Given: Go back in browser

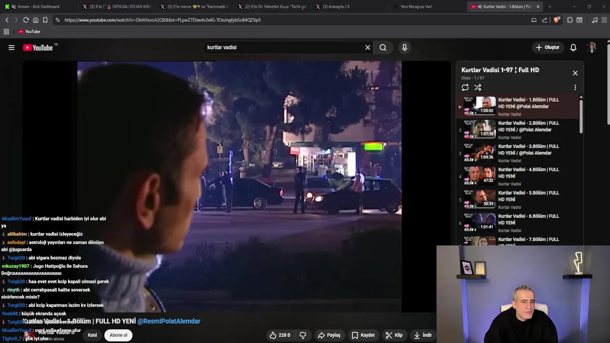Looking at the screenshot, I should pos(7,20).
